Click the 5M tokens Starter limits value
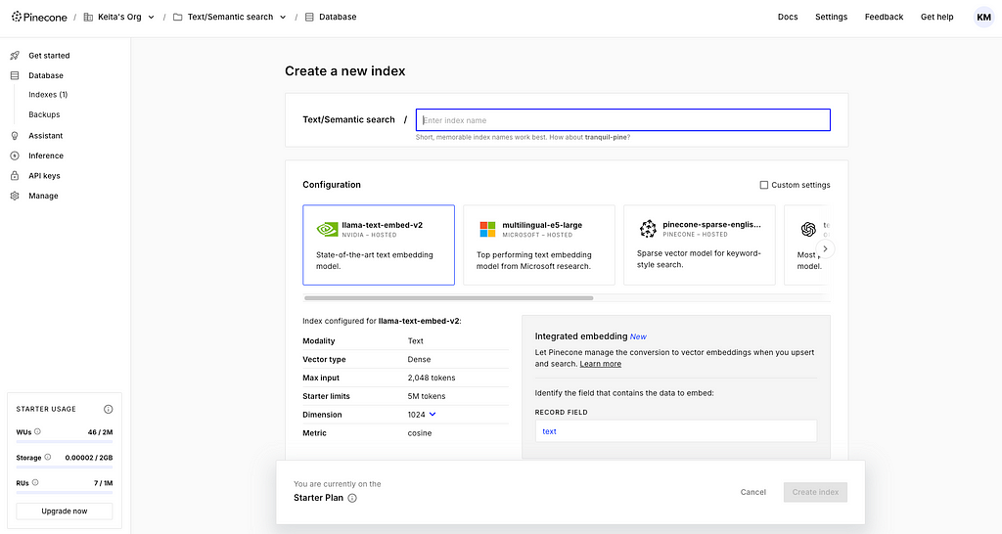 pos(427,397)
